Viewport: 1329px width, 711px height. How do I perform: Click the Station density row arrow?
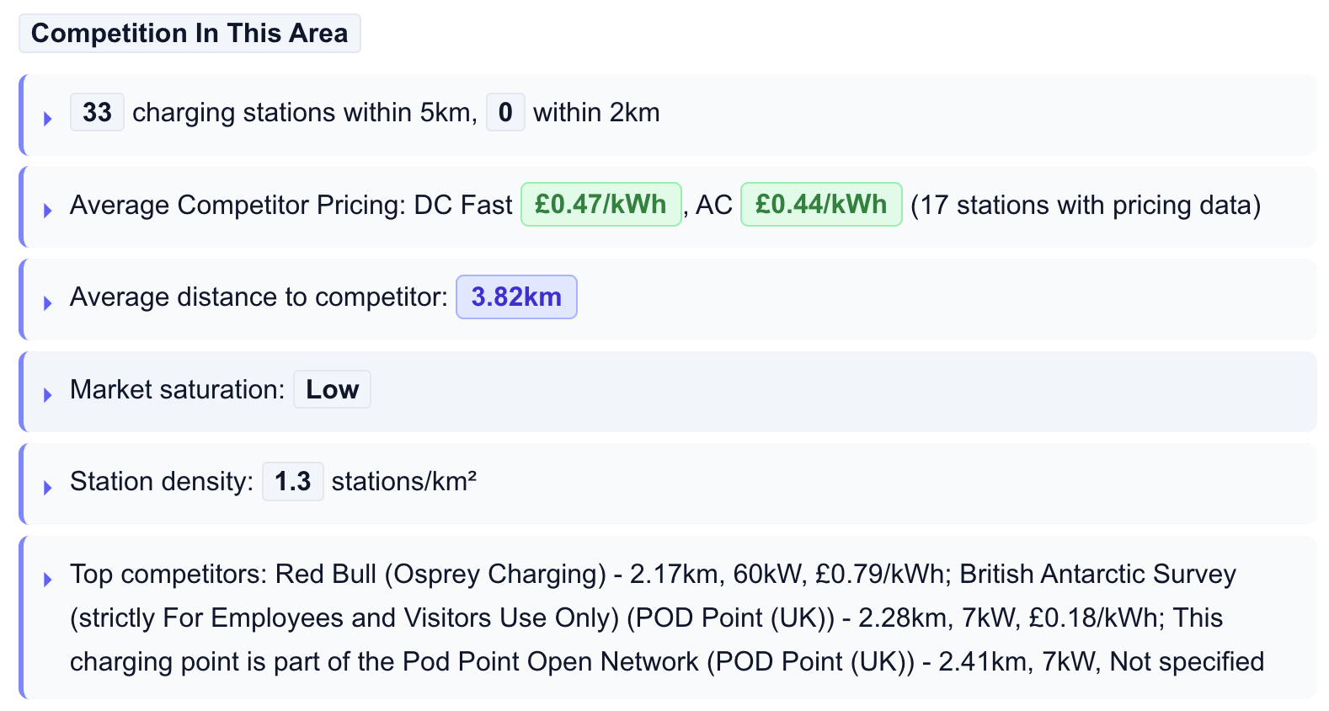48,488
